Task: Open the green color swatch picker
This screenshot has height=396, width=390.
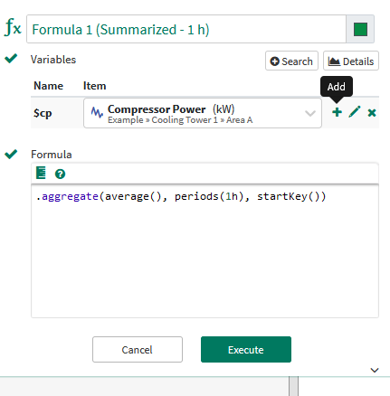Action: coord(360,29)
